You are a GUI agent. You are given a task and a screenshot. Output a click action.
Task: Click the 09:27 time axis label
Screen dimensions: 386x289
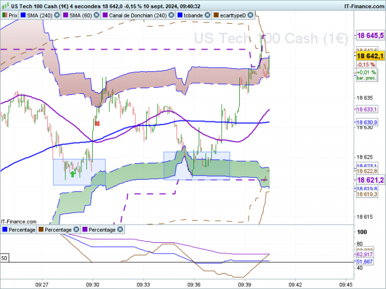42,285
